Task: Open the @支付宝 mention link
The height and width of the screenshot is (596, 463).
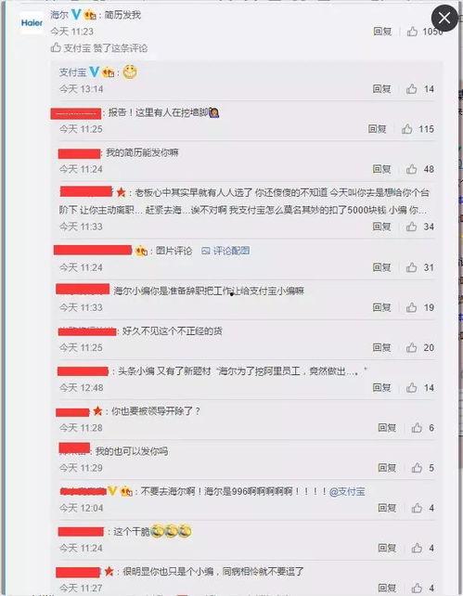Action: click(x=347, y=491)
